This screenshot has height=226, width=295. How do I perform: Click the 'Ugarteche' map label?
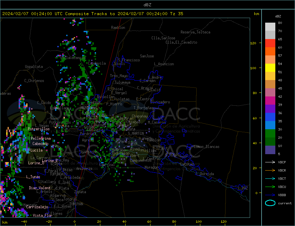[x=88, y=152]
